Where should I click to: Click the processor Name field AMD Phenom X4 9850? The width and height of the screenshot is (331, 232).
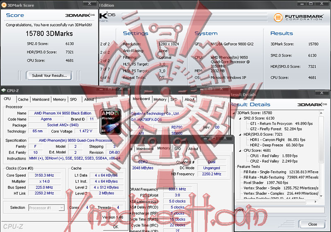click(63, 113)
